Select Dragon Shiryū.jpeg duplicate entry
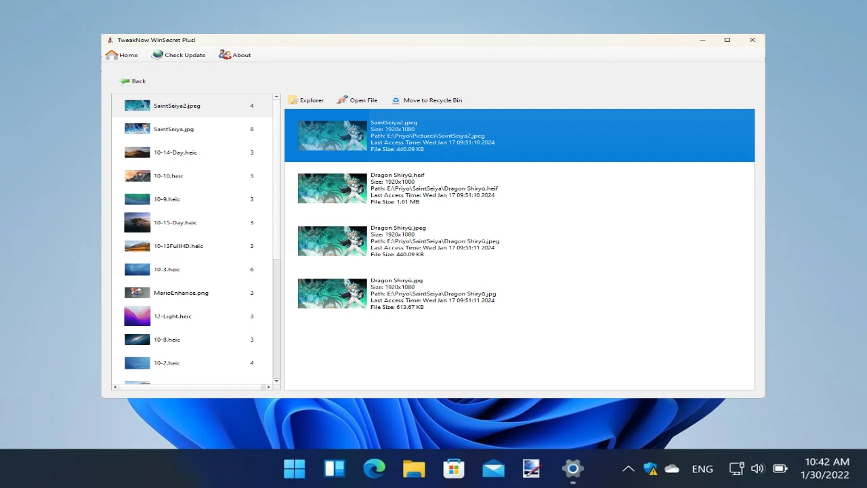Image resolution: width=867 pixels, height=488 pixels. (520, 241)
